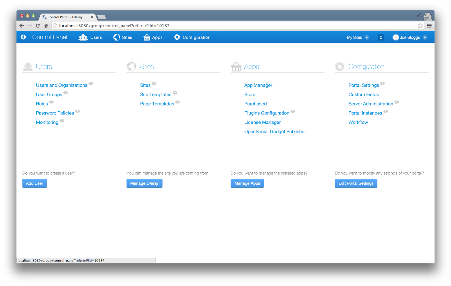Click the help icon next to Portal Settings
Viewport: 451px width, 286px height.
pyautogui.click(x=383, y=84)
